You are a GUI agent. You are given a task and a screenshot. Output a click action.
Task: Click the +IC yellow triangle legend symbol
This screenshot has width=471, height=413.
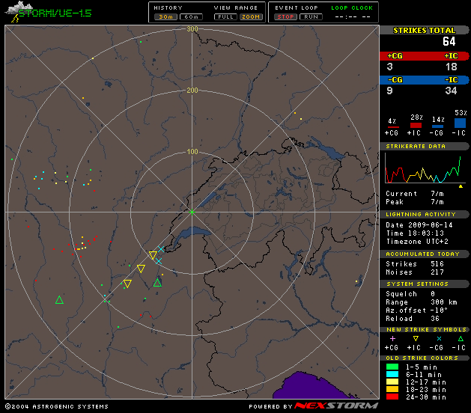[x=416, y=339]
